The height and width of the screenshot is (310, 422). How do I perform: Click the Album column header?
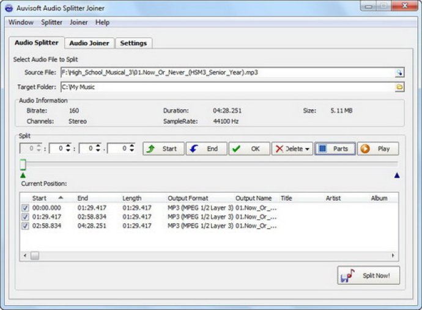point(383,198)
